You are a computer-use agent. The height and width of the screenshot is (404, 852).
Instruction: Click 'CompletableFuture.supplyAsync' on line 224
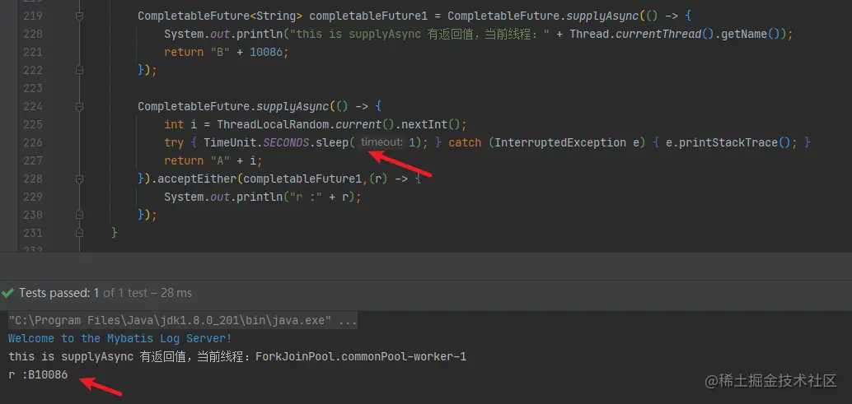[233, 106]
